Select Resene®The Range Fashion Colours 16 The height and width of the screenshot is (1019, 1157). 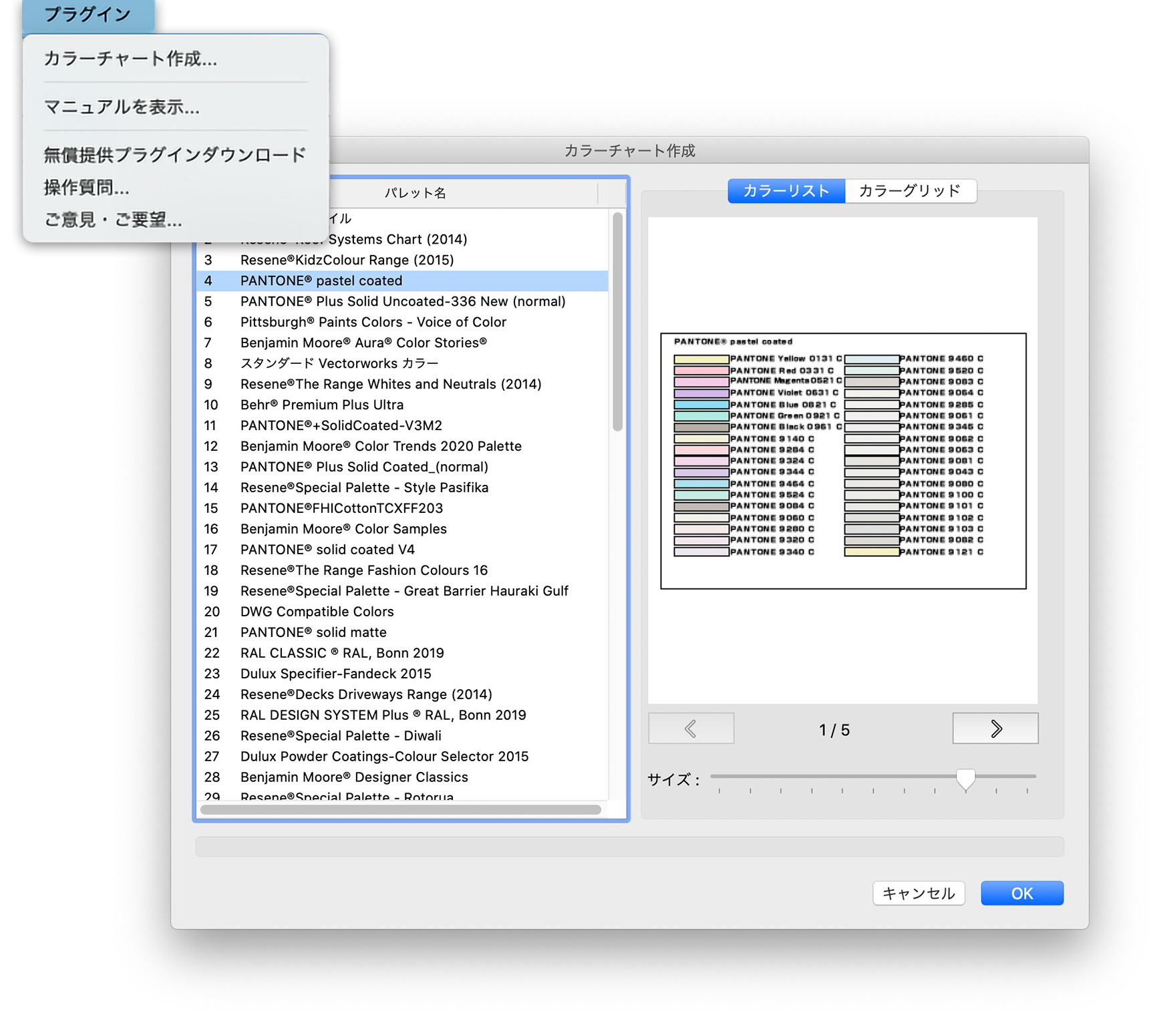point(402,571)
